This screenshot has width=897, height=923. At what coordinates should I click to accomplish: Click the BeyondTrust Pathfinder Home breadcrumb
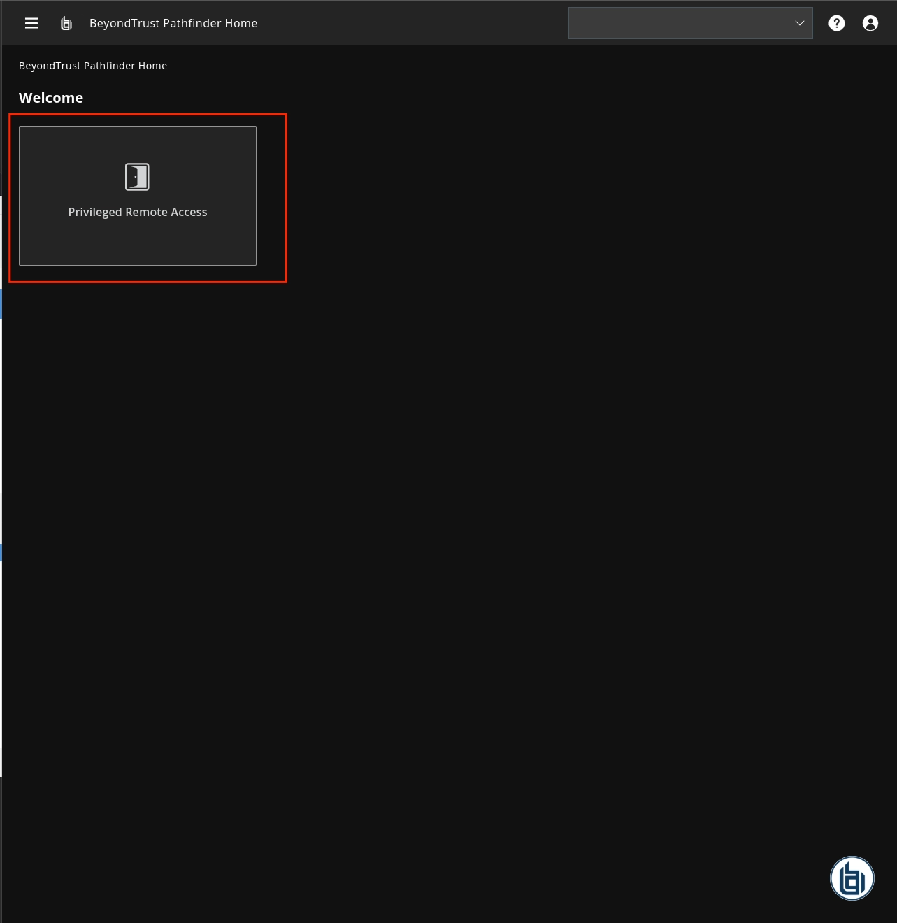click(x=93, y=65)
